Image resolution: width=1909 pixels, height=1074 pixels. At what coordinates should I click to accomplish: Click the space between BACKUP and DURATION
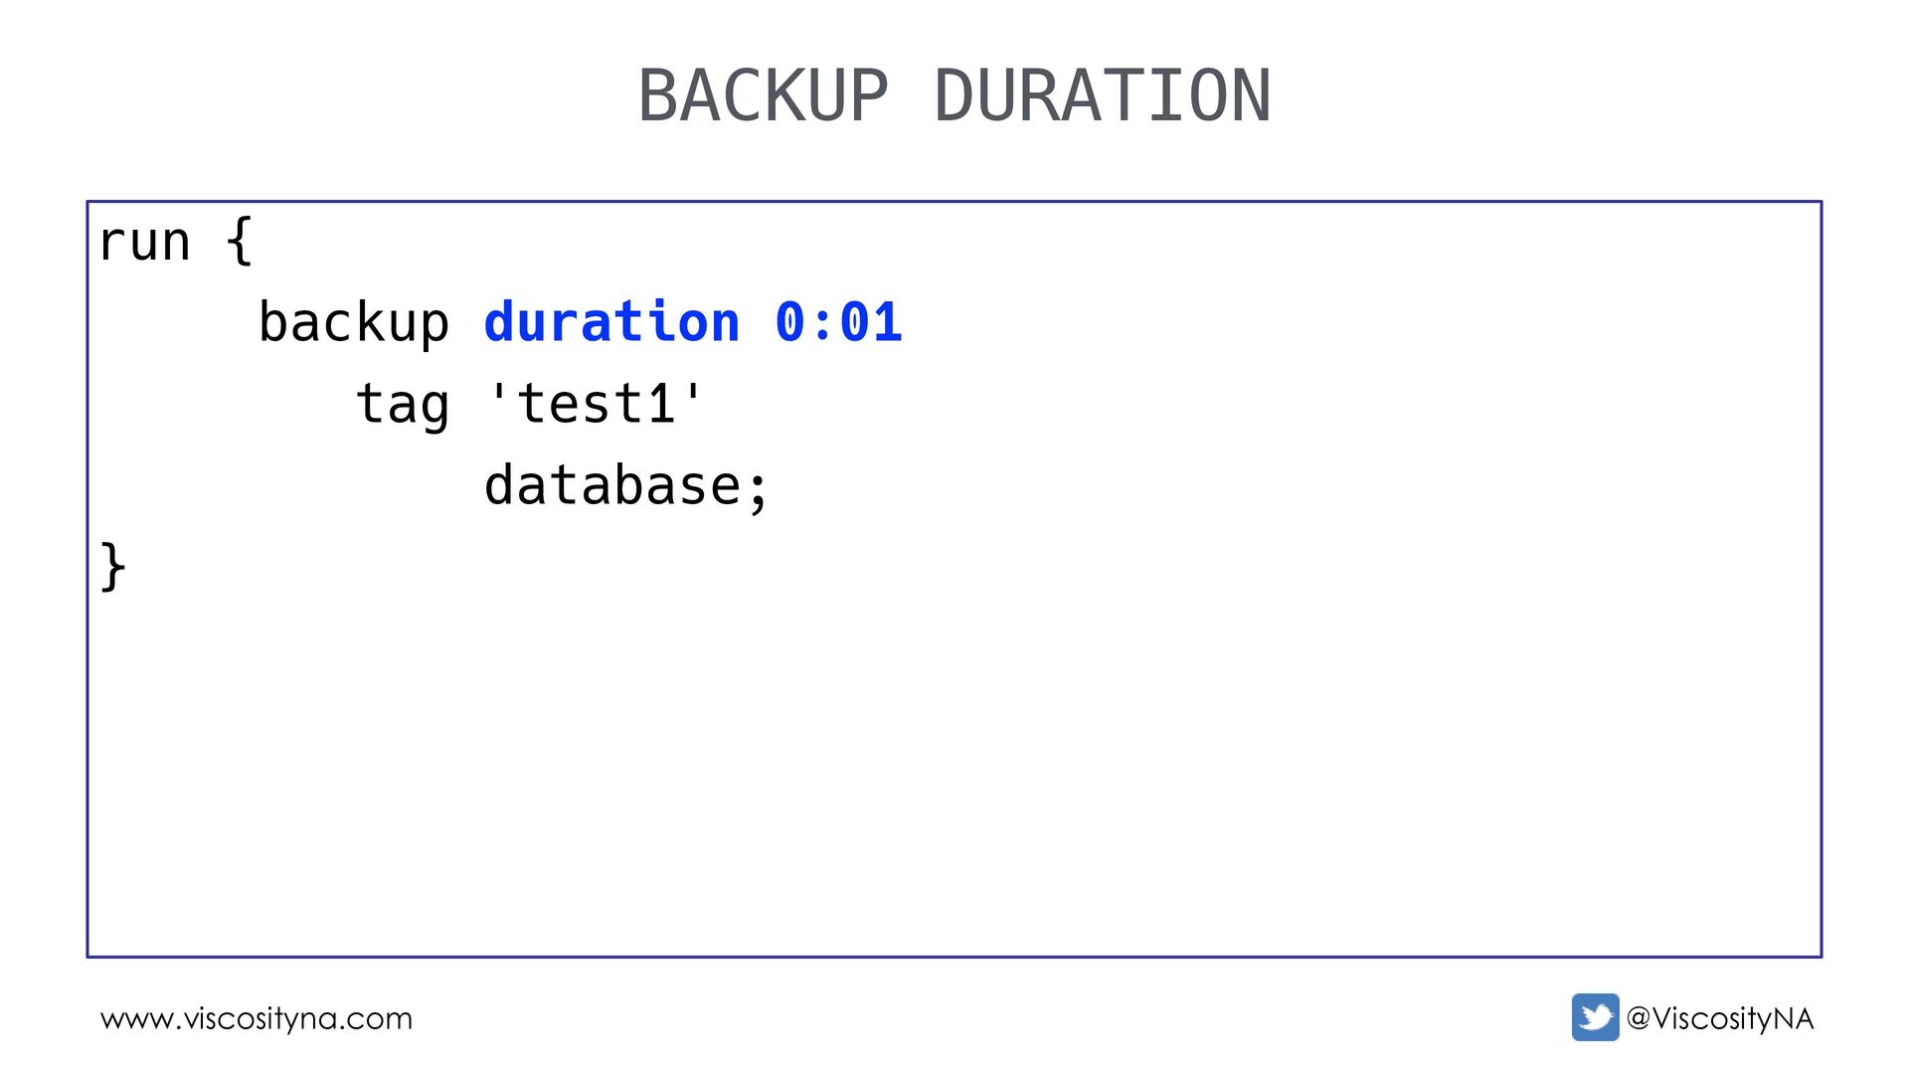910,96
